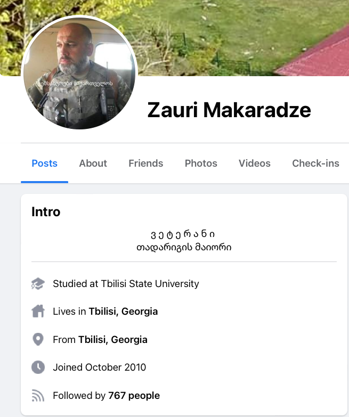Click the Intro section heading
The height and width of the screenshot is (417, 349).
[x=46, y=212]
